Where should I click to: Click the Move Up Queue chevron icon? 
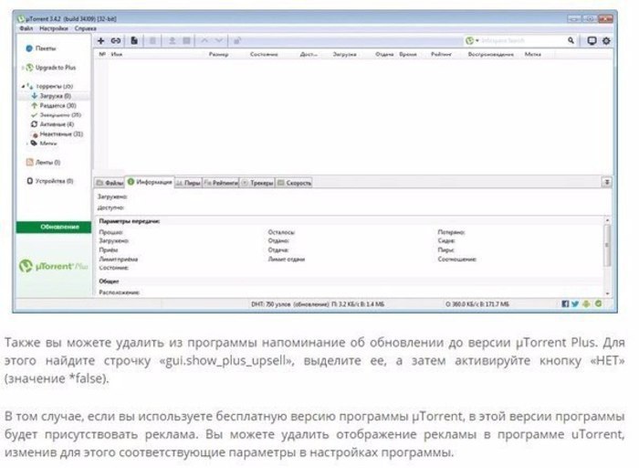pos(204,41)
